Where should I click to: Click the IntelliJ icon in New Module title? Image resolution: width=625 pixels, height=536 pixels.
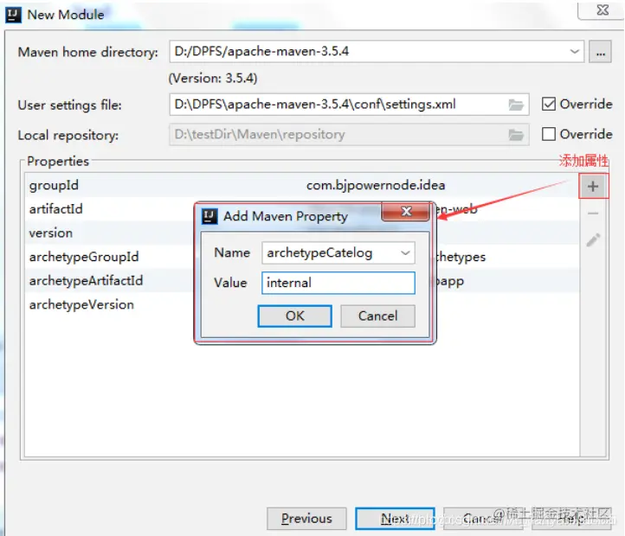[x=13, y=15]
